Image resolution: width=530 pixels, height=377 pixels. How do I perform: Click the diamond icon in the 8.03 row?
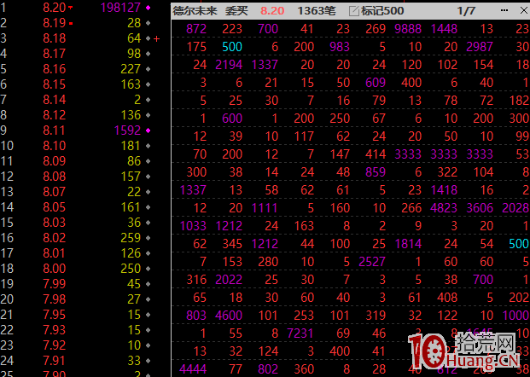[x=148, y=223]
